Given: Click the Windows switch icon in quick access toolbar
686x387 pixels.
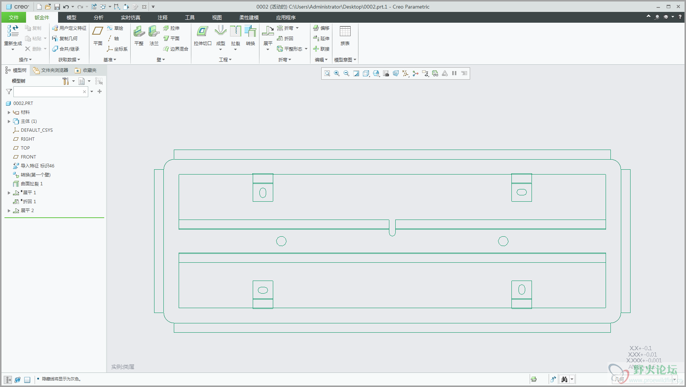Looking at the screenshot, I should tap(103, 7).
